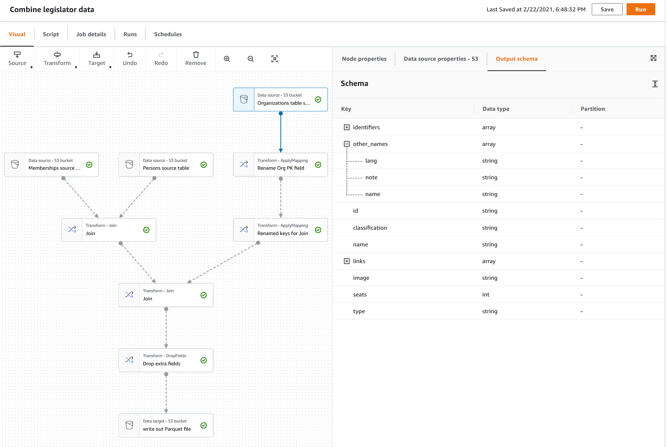Viewport: 667px width, 447px height.
Task: Click the write out Parquet file bucket icon
Action: pos(129,425)
